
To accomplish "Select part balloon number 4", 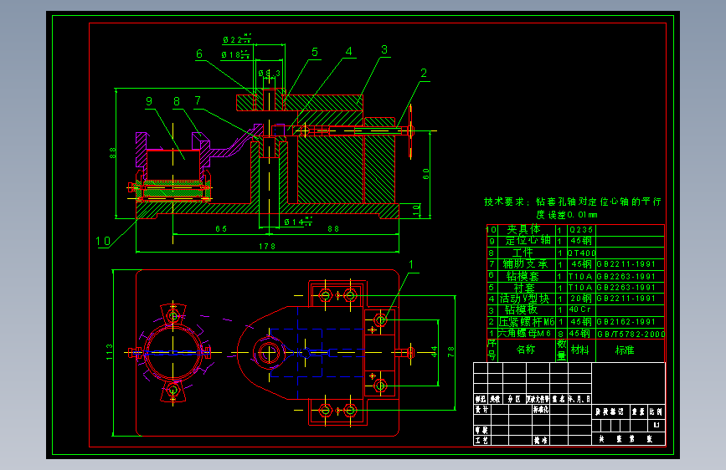I will point(349,51).
